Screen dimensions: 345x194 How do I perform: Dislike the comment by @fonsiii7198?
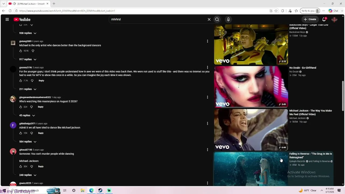[32, 167]
